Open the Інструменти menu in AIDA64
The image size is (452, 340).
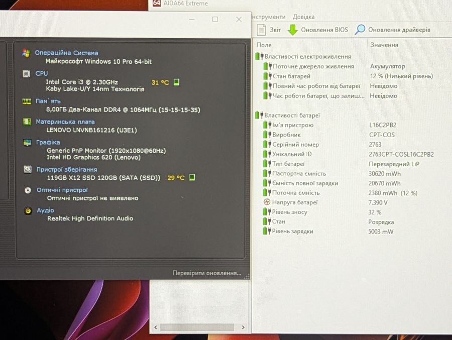point(269,17)
